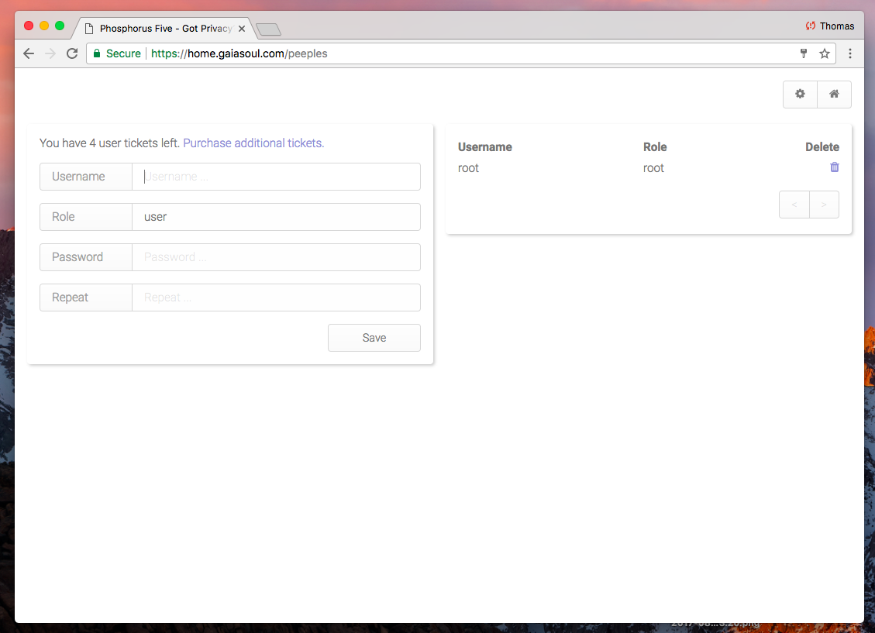The height and width of the screenshot is (633, 875).
Task: Bookmark this page with the star
Action: coord(824,53)
